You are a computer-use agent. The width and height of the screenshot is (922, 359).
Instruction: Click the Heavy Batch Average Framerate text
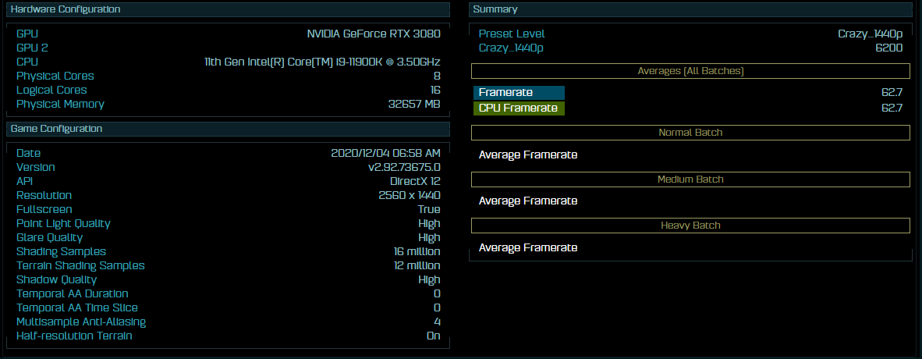point(528,247)
